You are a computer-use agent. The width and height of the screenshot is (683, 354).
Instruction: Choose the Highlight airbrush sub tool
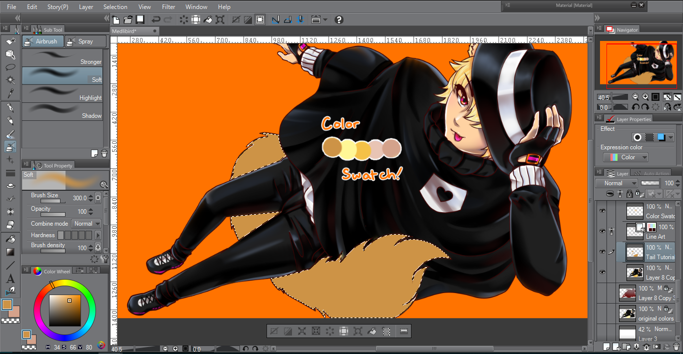[x=62, y=93]
